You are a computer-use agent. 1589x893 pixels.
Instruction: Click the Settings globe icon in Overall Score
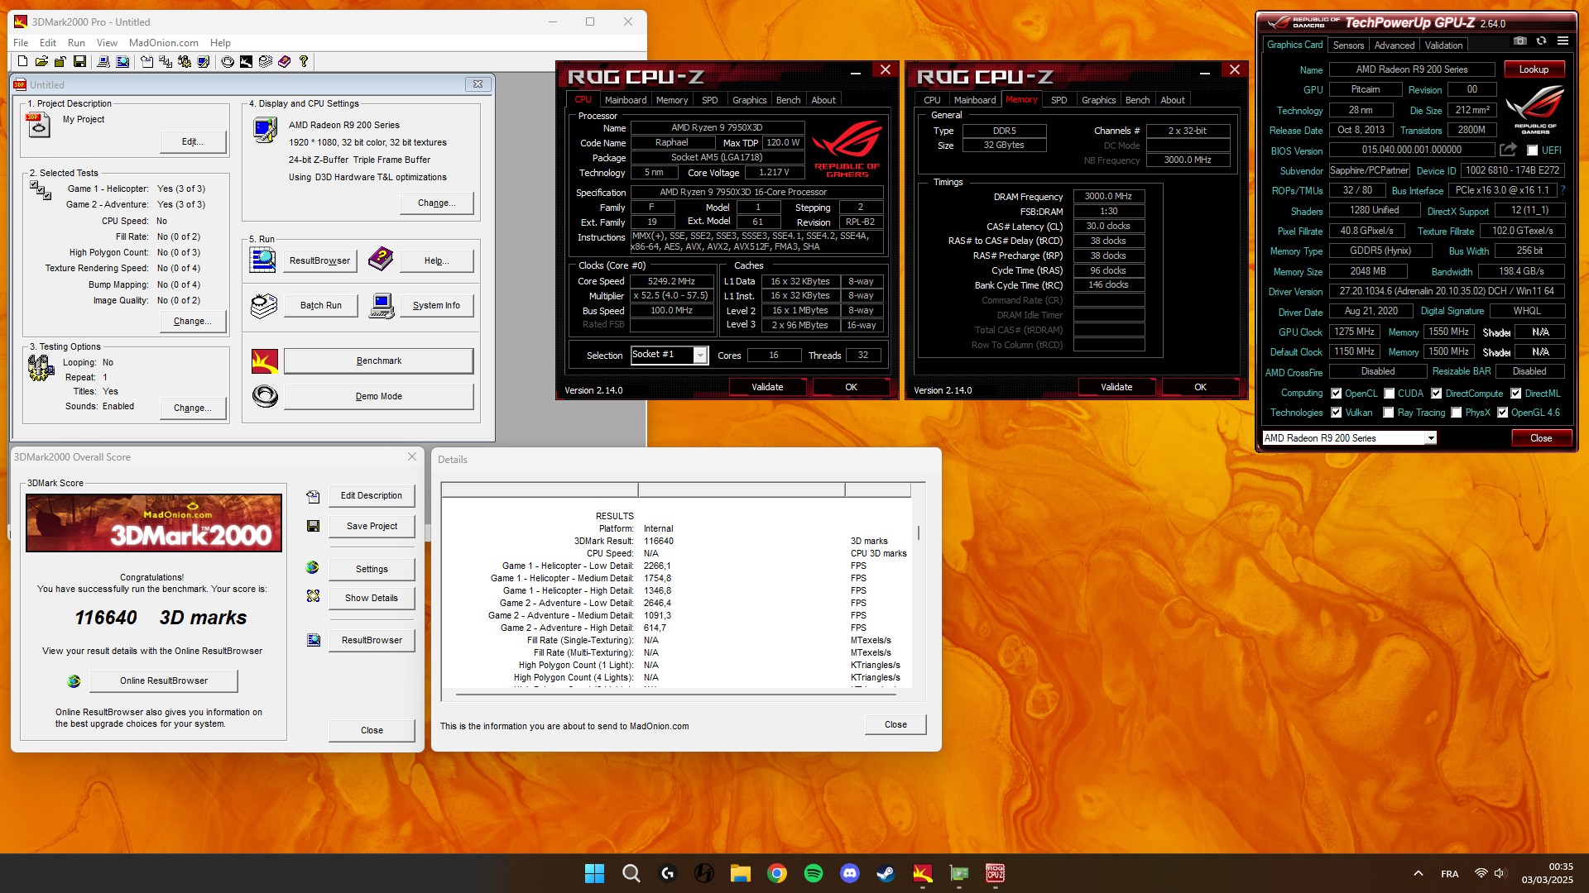[312, 567]
